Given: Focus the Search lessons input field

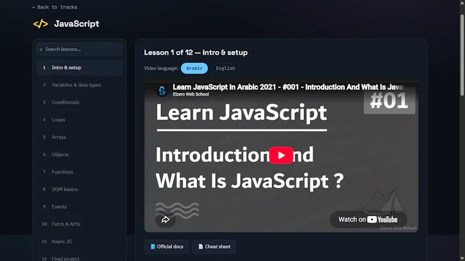Looking at the screenshot, I should click(x=80, y=49).
